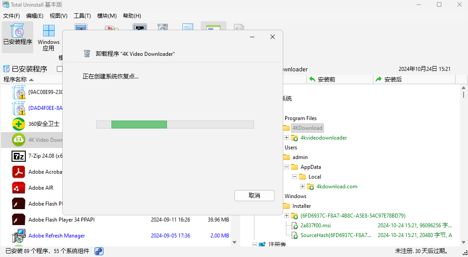Switch to the 安装前 view

340,79
